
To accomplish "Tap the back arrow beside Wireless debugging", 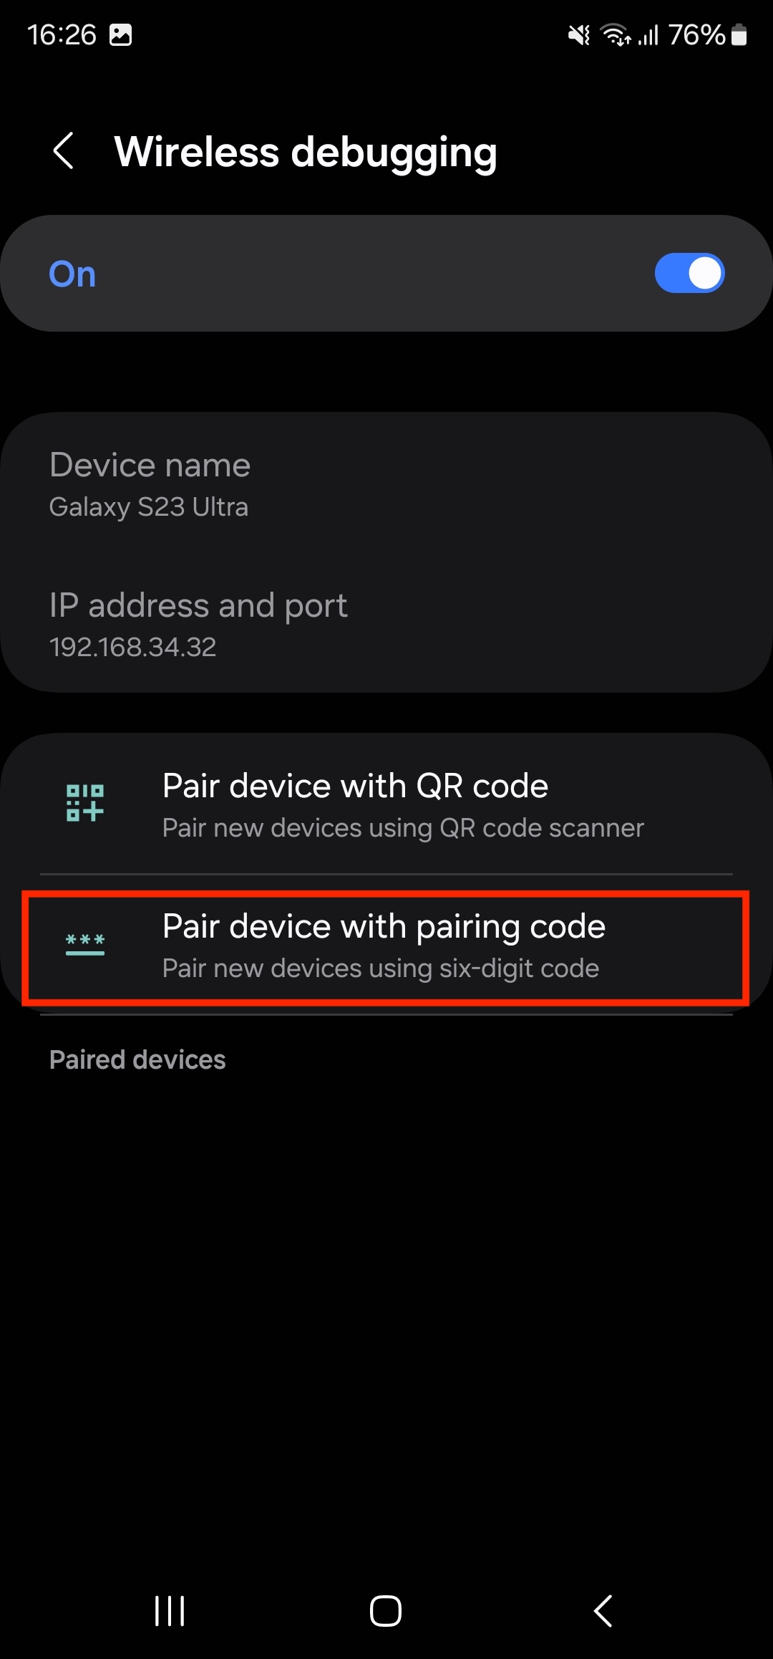I will 64,151.
